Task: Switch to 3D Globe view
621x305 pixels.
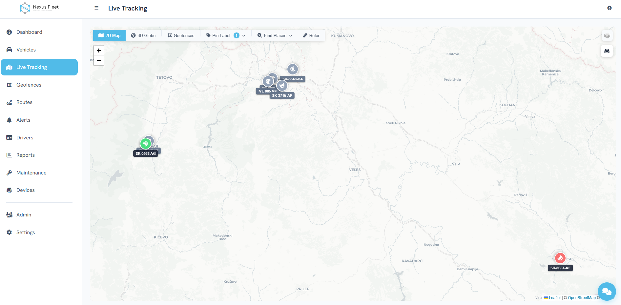Action: tap(143, 35)
